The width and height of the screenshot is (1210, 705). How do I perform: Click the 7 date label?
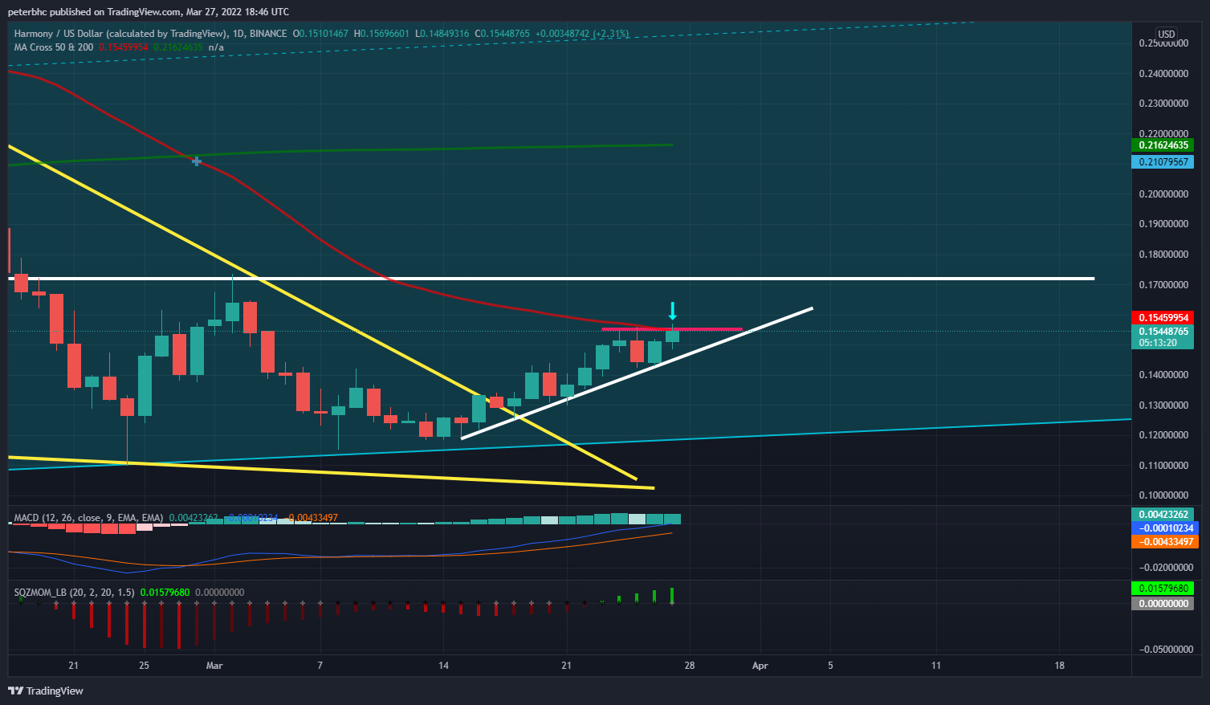coord(320,666)
